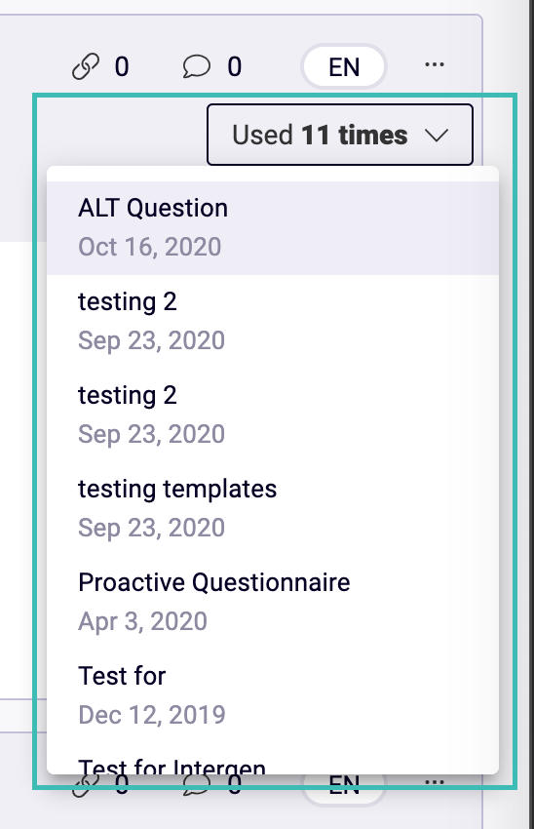Click the Oct 16, 2020 date text
The height and width of the screenshot is (829, 534).
coord(149,247)
